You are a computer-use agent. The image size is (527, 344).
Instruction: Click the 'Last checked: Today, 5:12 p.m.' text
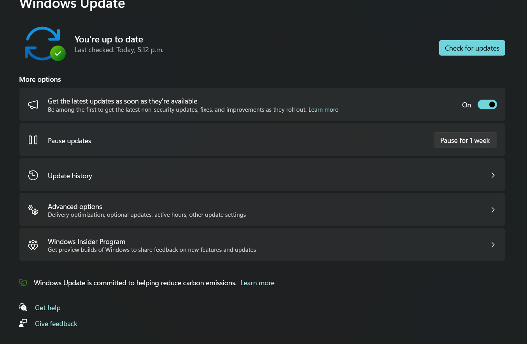click(x=119, y=50)
